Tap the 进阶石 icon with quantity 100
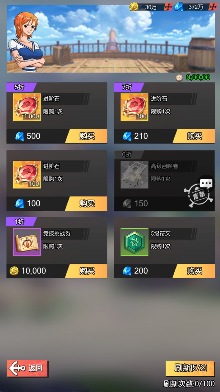This screenshot has height=392, width=220. pyautogui.click(x=27, y=174)
